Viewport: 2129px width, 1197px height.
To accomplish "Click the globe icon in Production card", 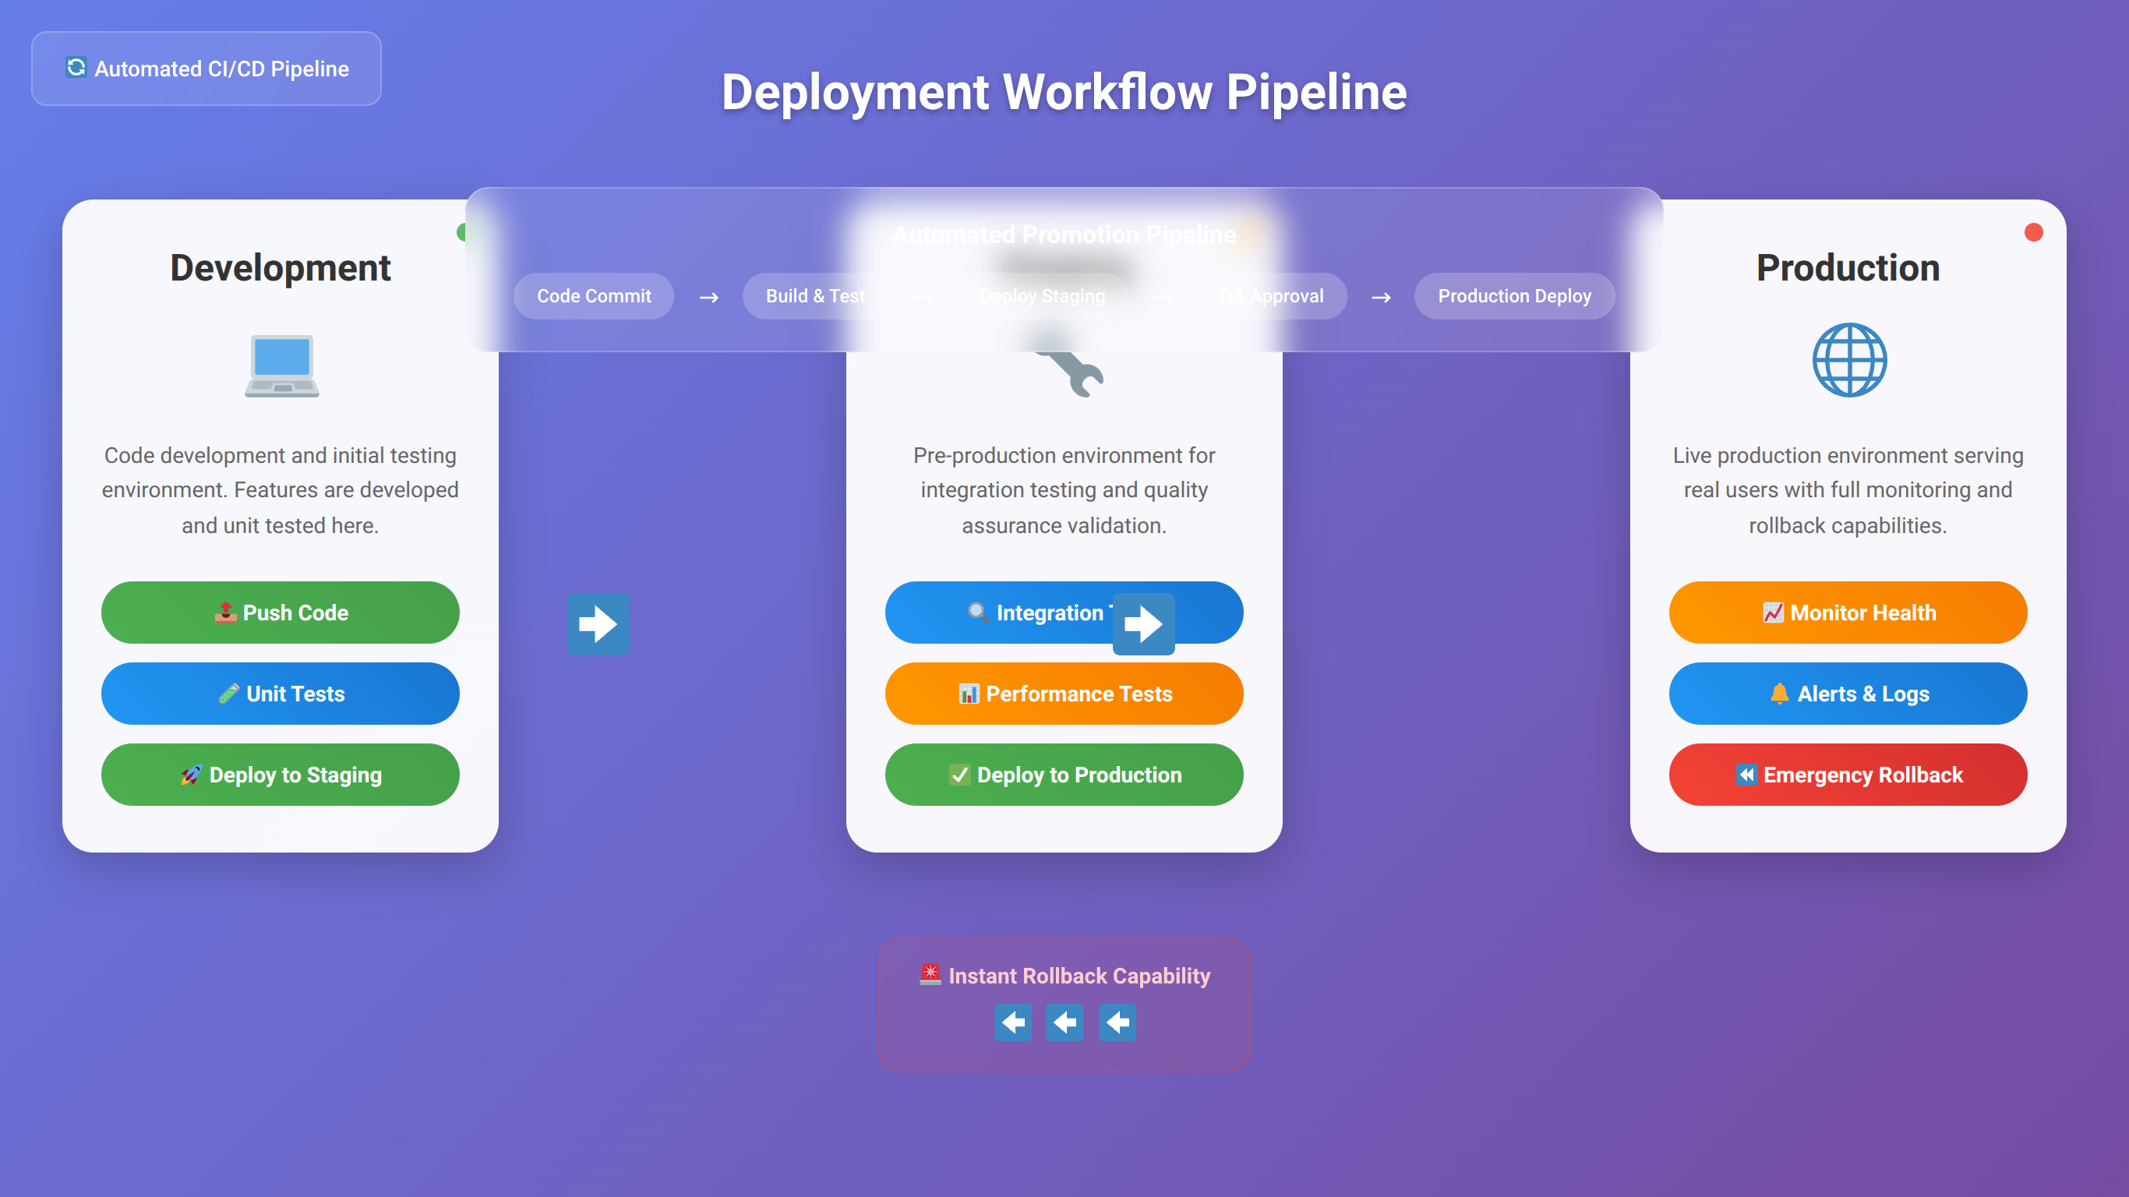I will point(1848,359).
